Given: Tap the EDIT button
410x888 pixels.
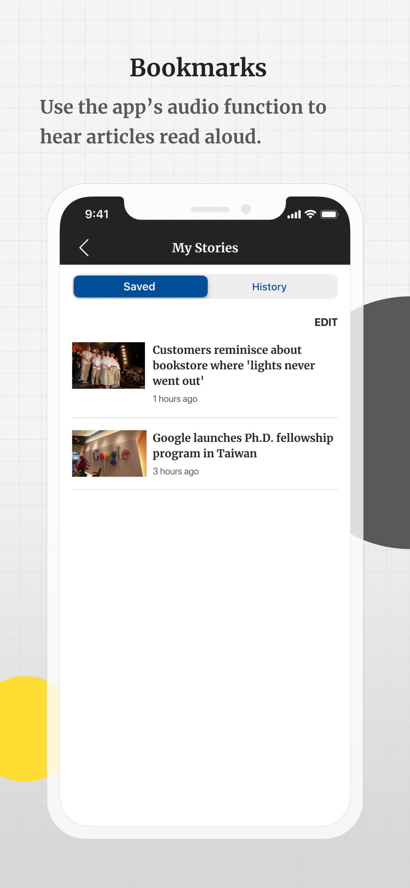Looking at the screenshot, I should (325, 322).
